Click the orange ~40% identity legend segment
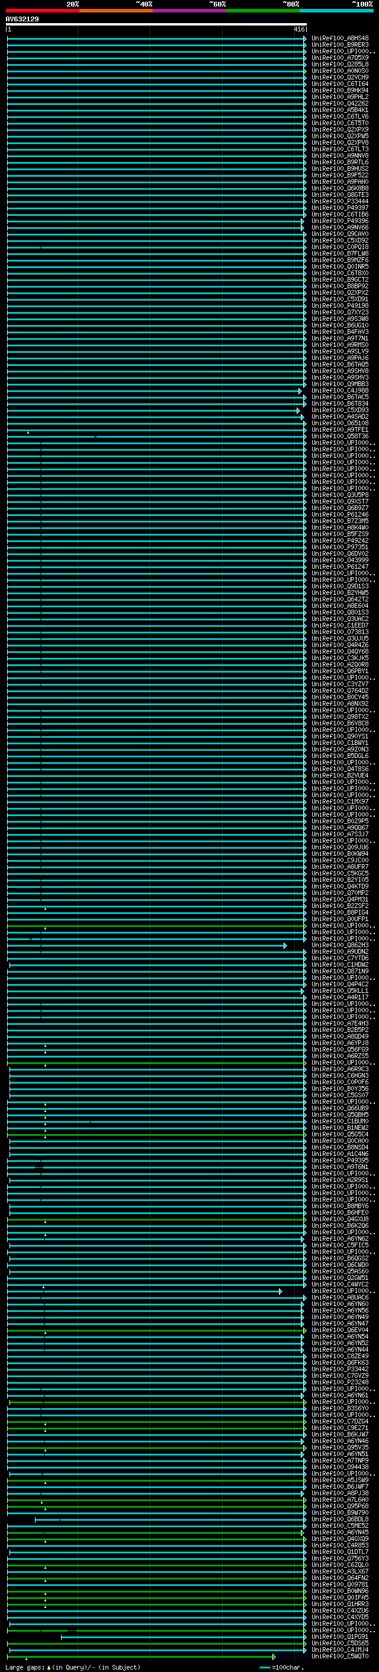This screenshot has height=1672, width=379. point(116,11)
